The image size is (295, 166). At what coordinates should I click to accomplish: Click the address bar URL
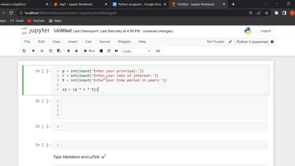pos(71,13)
